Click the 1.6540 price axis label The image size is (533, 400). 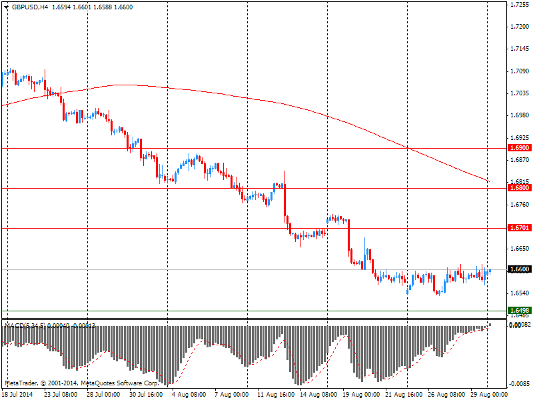[520, 293]
